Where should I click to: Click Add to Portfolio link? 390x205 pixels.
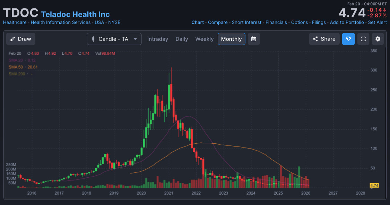pos(347,23)
